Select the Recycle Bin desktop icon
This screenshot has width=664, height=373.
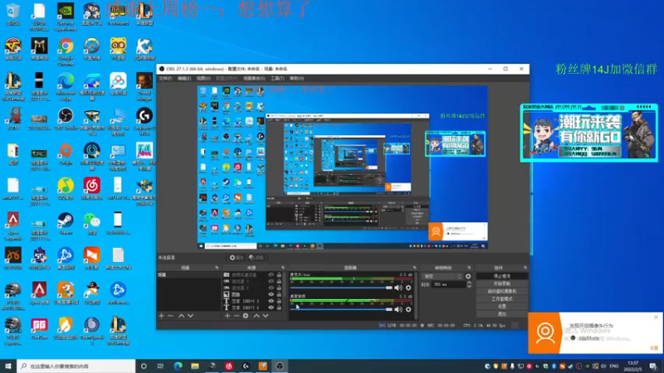point(13,13)
